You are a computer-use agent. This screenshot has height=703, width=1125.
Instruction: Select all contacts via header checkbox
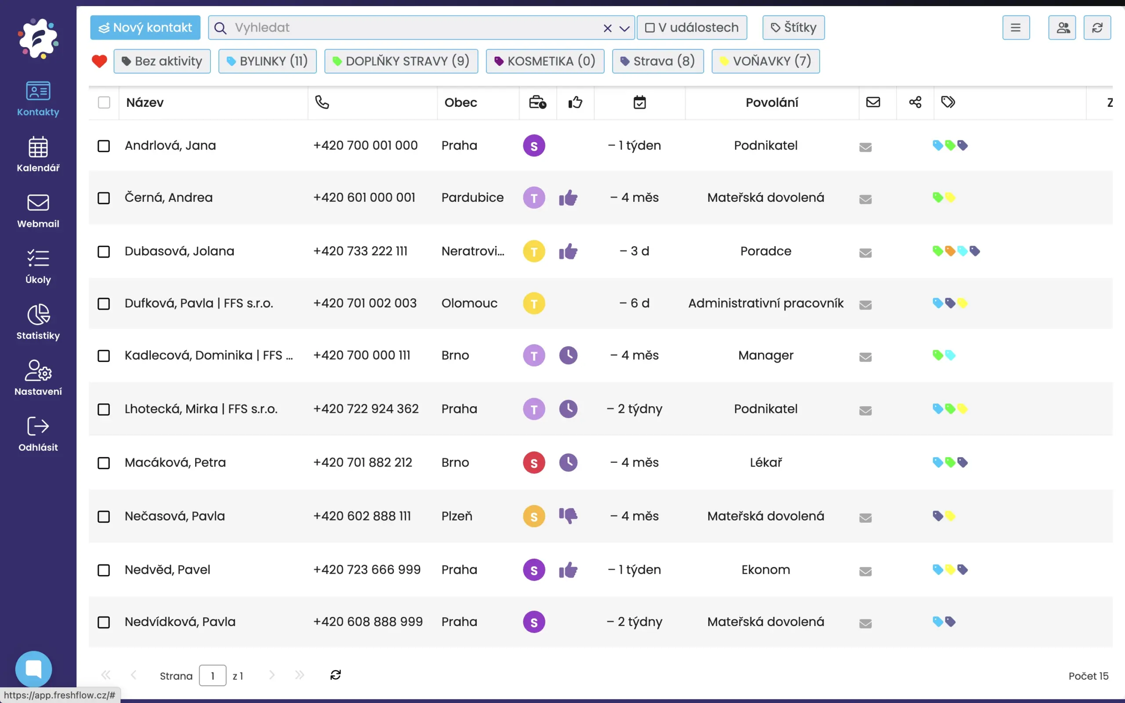coord(104,102)
